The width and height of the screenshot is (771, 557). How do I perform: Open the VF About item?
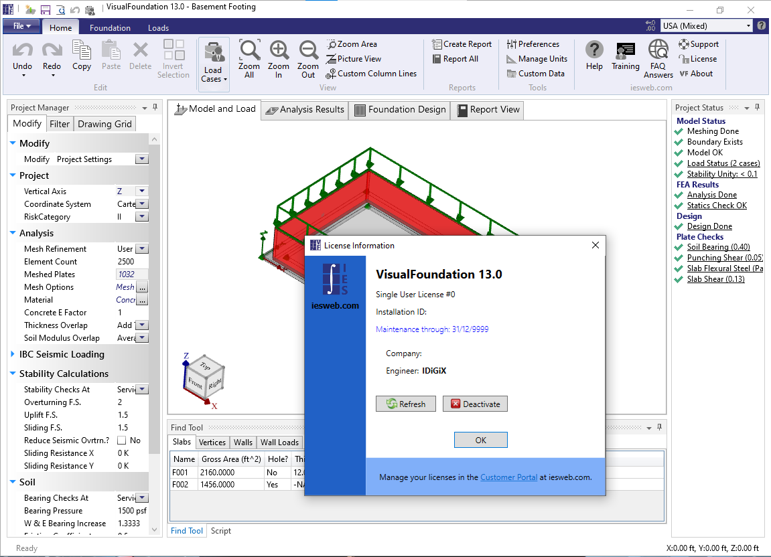(696, 74)
